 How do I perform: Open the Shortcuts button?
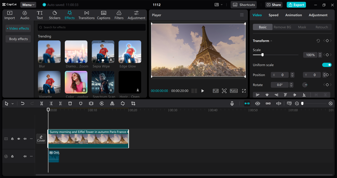(x=244, y=5)
